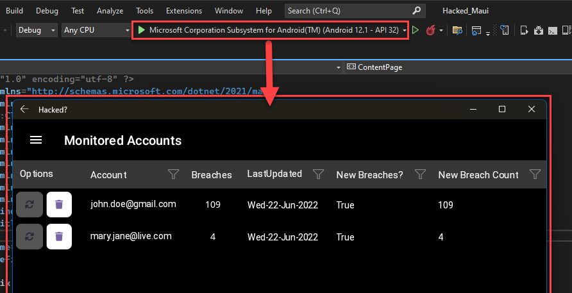Delete the john.doe@gmail.com account
572x293 pixels.
59,205
